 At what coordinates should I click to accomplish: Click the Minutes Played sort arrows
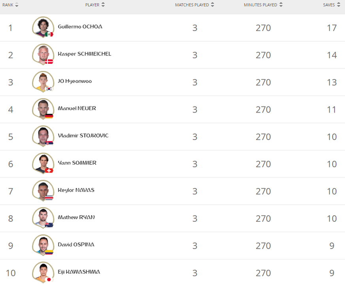(x=281, y=5)
